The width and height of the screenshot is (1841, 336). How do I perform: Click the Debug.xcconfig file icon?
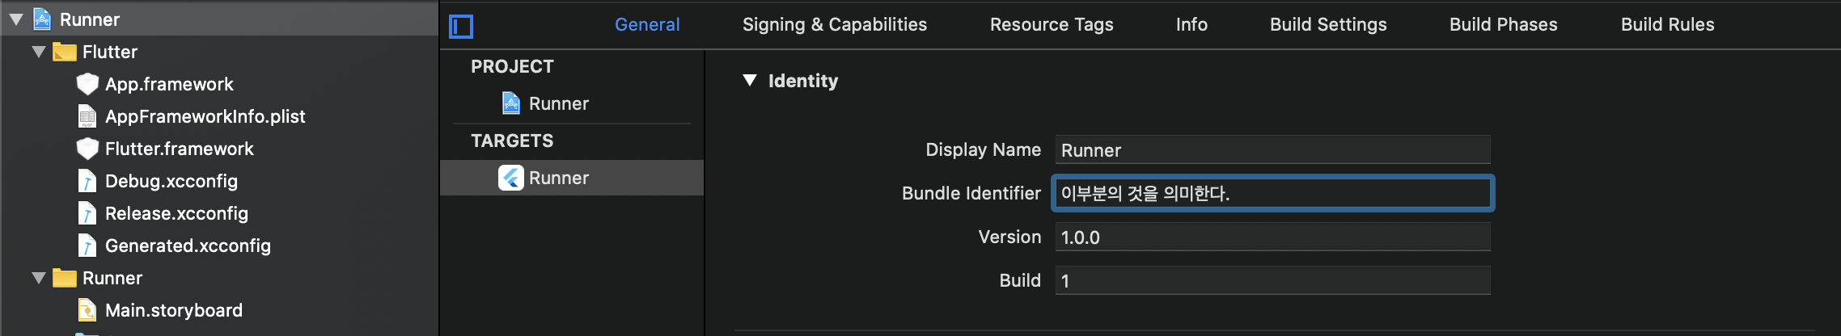point(87,181)
